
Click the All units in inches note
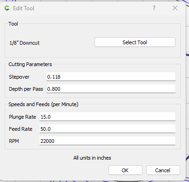pyautogui.click(x=92, y=158)
